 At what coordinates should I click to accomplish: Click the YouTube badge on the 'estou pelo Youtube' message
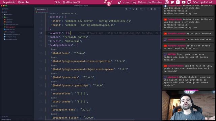pyautogui.click(x=165, y=34)
